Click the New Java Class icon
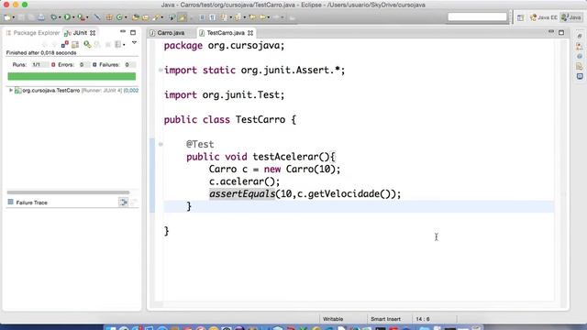 coord(119,17)
